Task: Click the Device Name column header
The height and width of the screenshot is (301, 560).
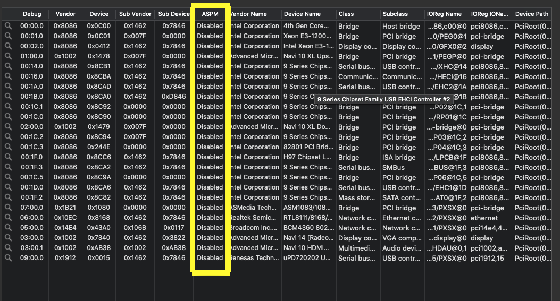Action: click(x=302, y=14)
